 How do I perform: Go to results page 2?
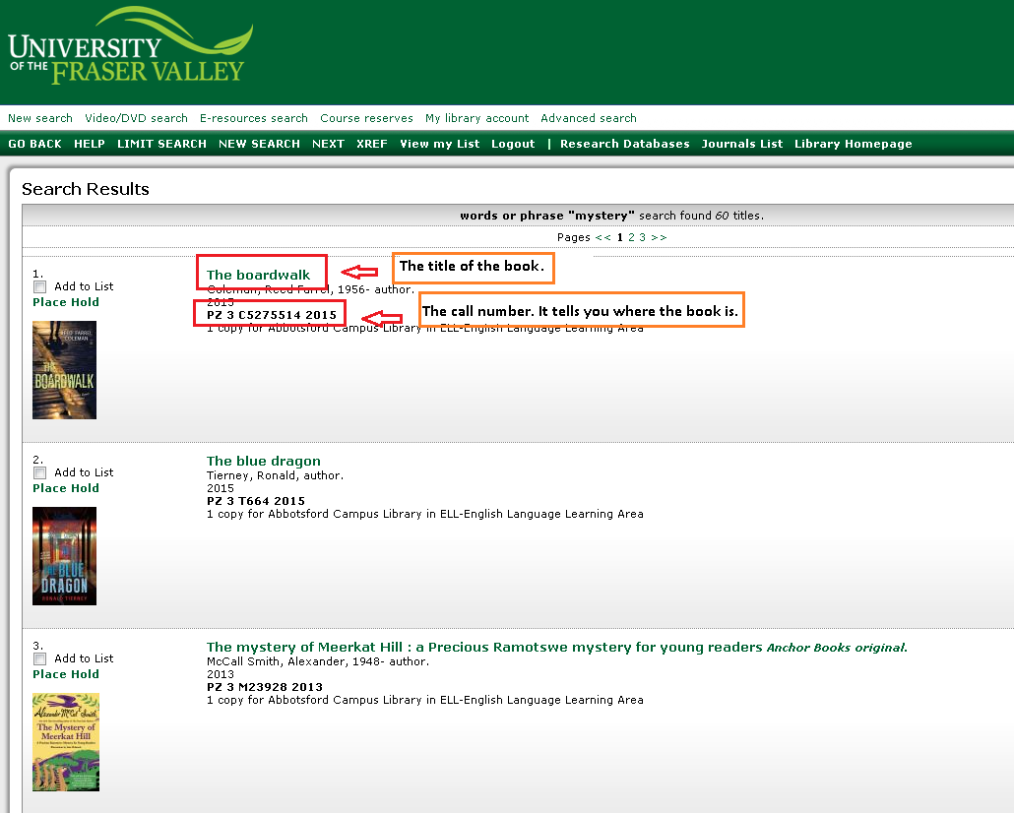(630, 237)
